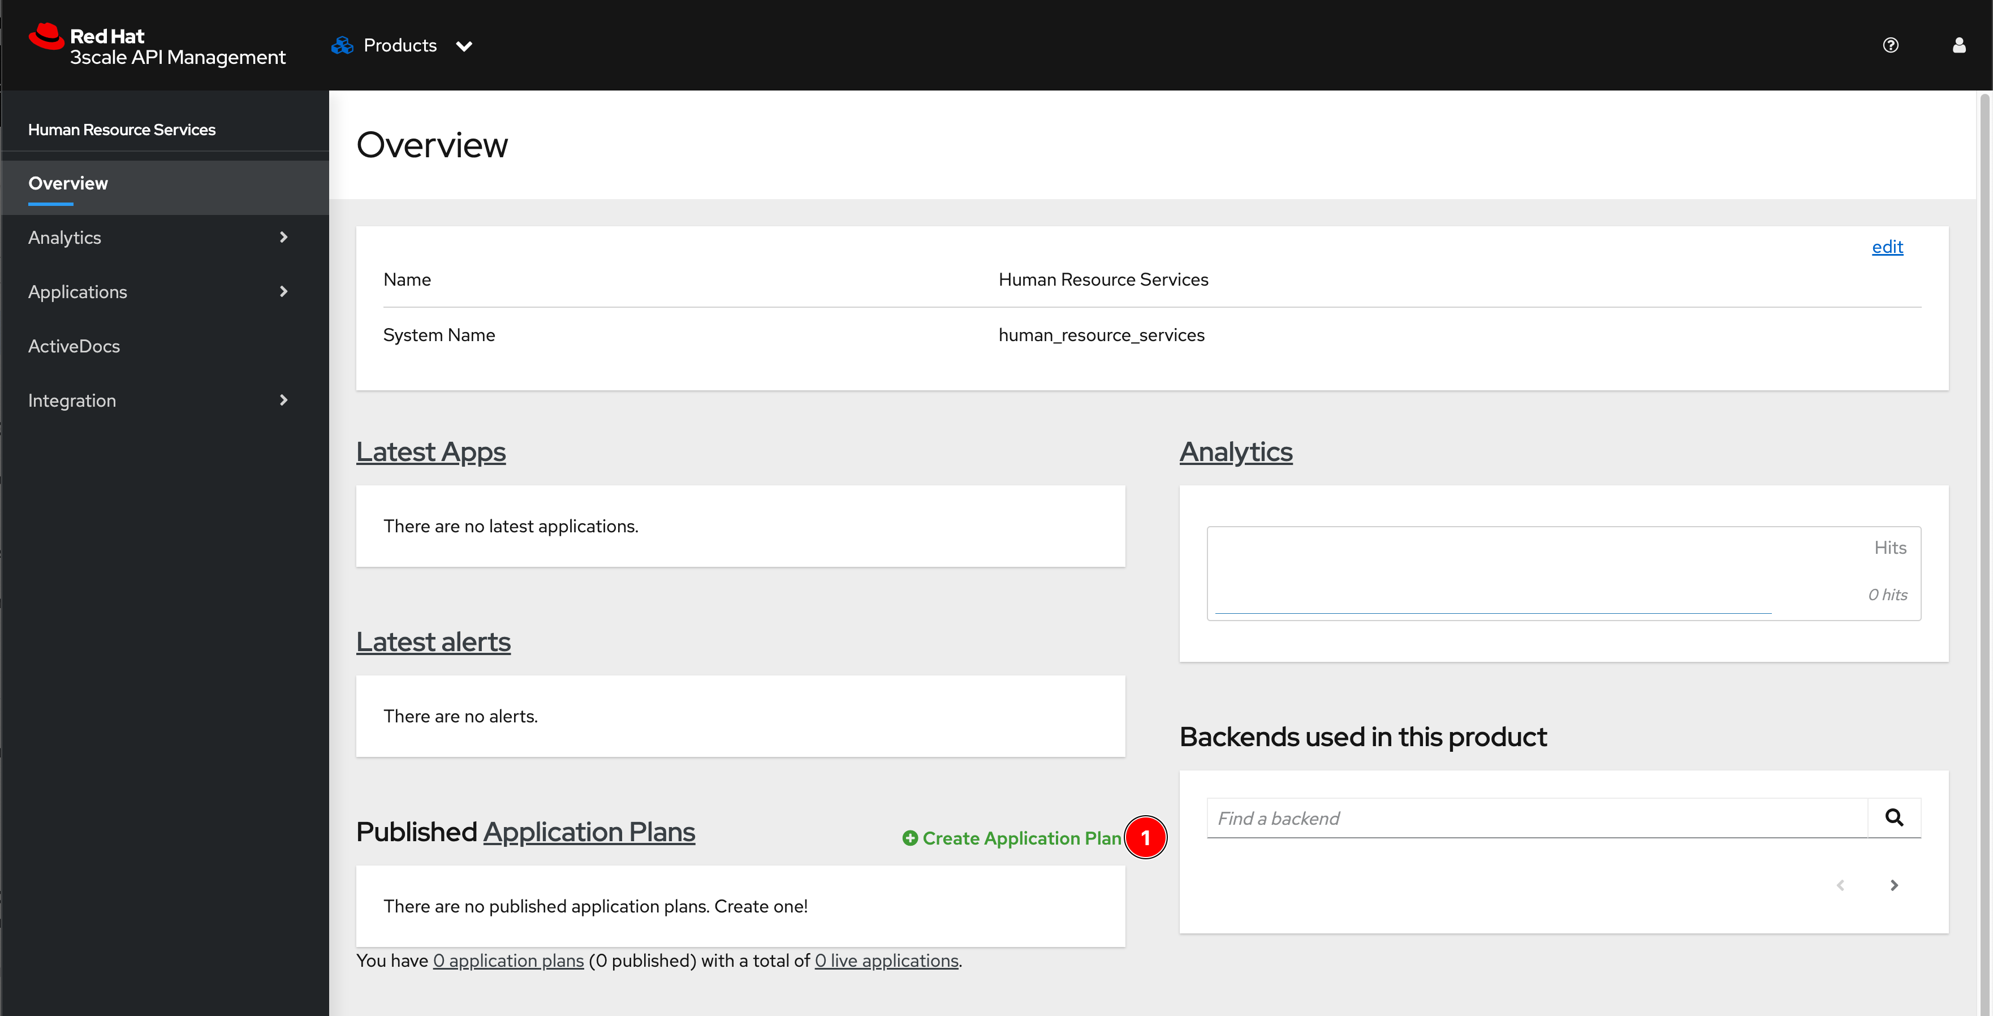Click the backend search magnifier icon
1993x1016 pixels.
1895,818
